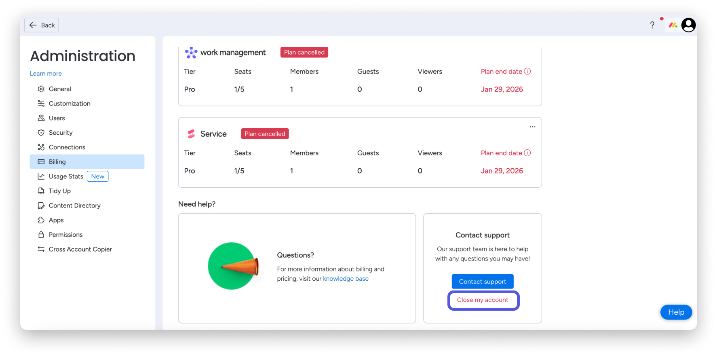This screenshot has width=717, height=356.
Task: Click the Usage Stats chart icon
Action: (x=41, y=176)
